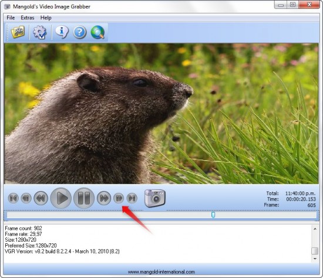This screenshot has height=278, width=323.
Task: Select the 'Frame count: 902' line
Action: click(x=23, y=228)
